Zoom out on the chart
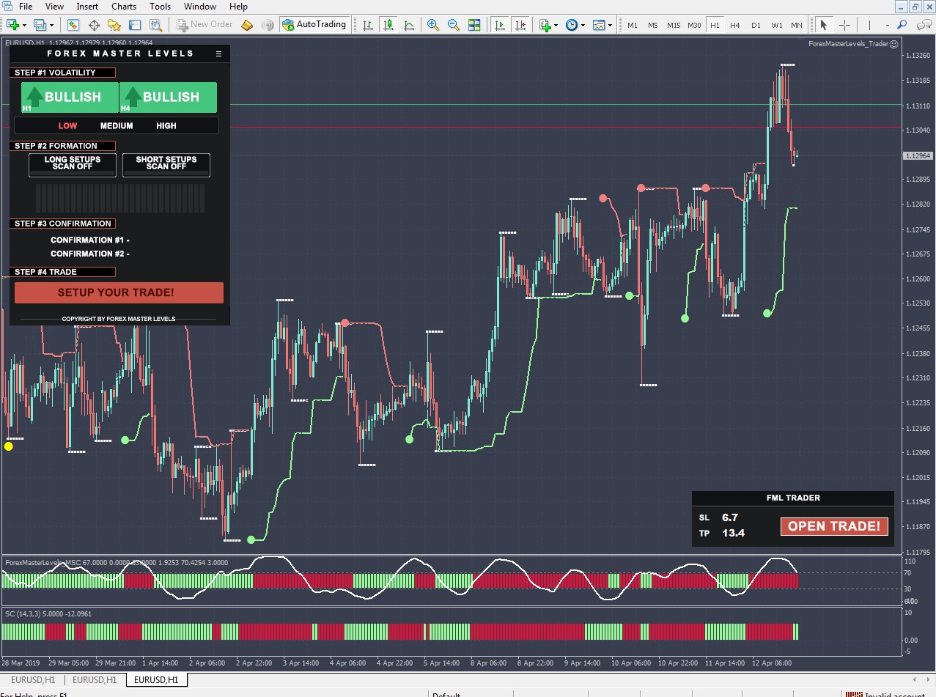Viewport: 936px width, 697px height. coord(454,24)
